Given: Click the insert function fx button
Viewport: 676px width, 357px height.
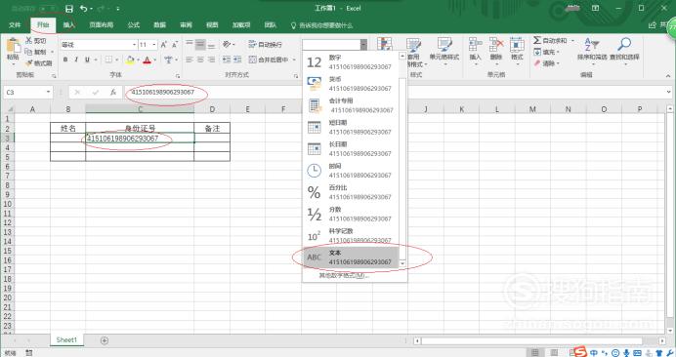Looking at the screenshot, I should coord(113,92).
